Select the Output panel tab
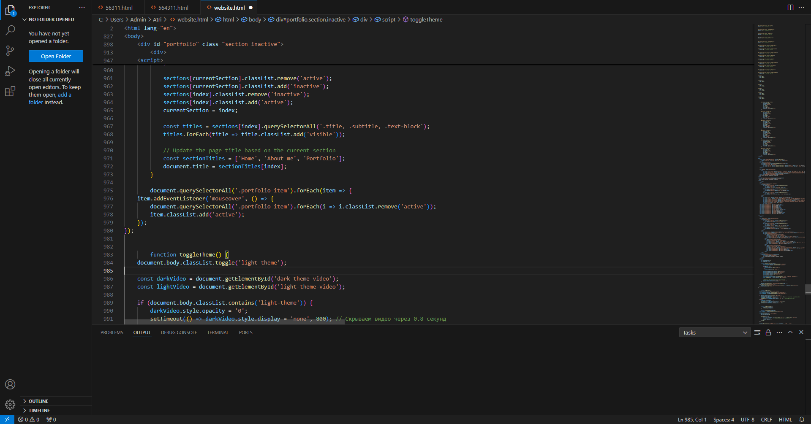The width and height of the screenshot is (811, 424). pyautogui.click(x=142, y=332)
